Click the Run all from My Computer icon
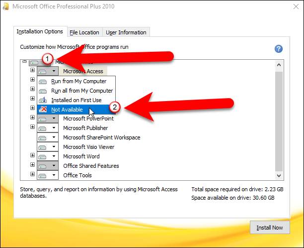The height and width of the screenshot is (248, 304). coord(43,91)
